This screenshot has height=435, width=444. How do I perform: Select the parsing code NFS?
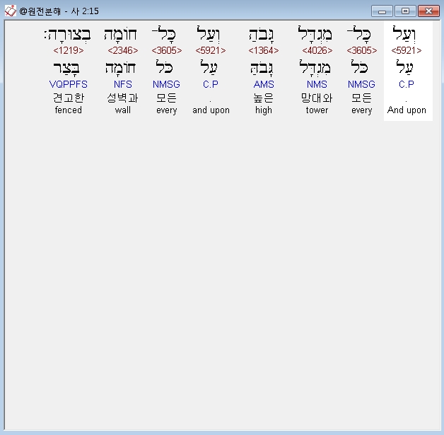tap(123, 84)
